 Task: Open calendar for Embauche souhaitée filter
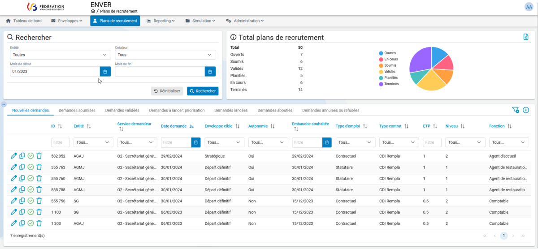point(327,142)
